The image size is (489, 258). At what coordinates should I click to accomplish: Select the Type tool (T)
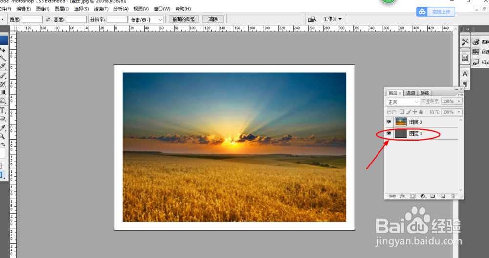(3, 110)
